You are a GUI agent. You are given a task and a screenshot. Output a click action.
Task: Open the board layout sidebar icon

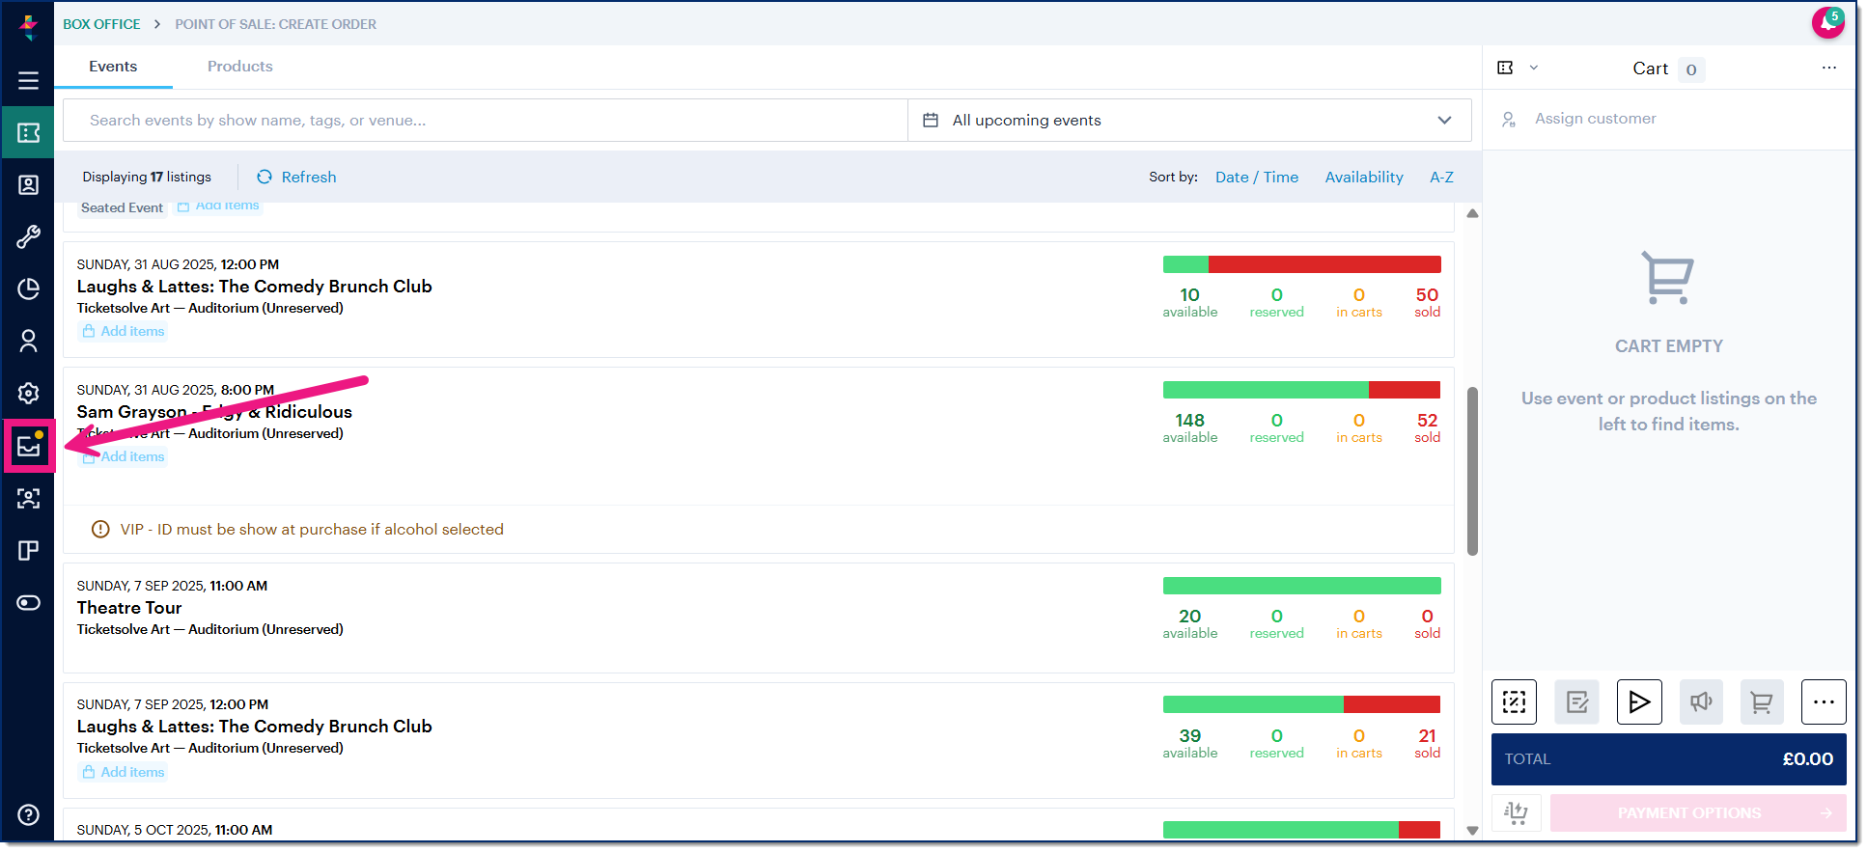click(28, 550)
